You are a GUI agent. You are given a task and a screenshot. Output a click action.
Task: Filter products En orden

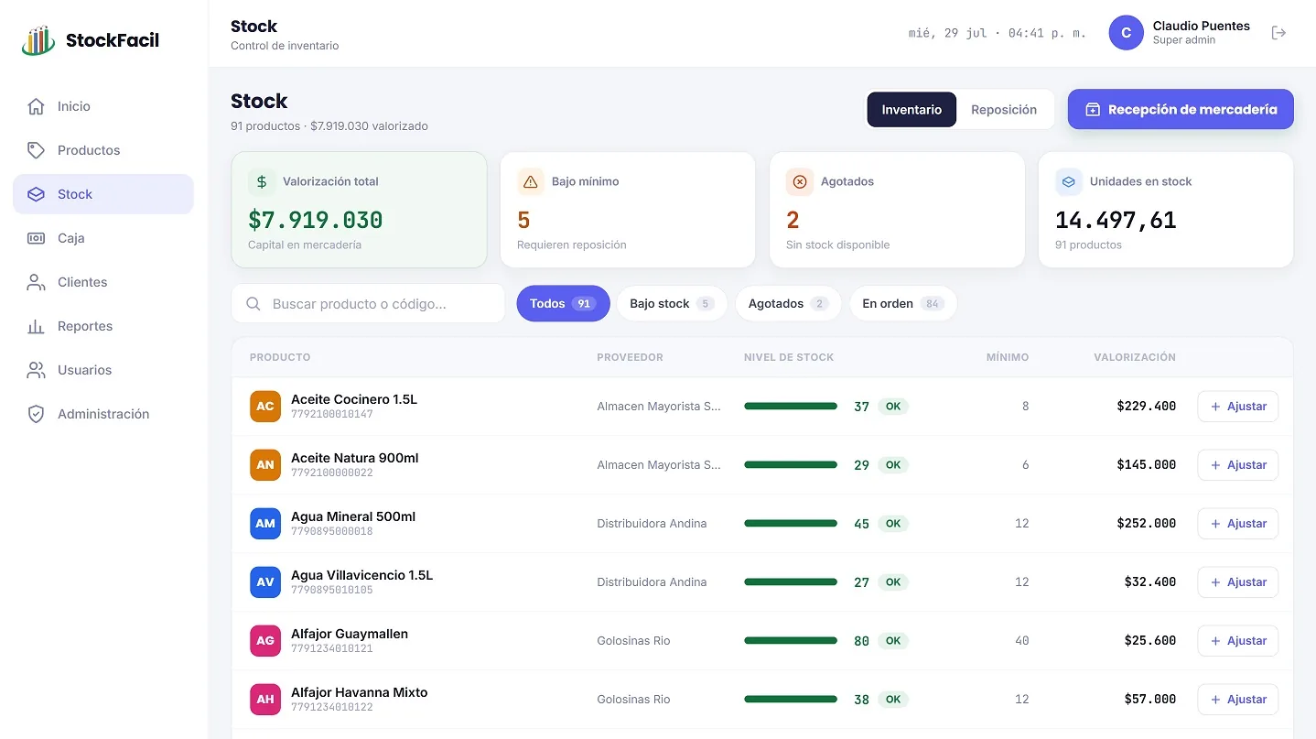point(903,303)
